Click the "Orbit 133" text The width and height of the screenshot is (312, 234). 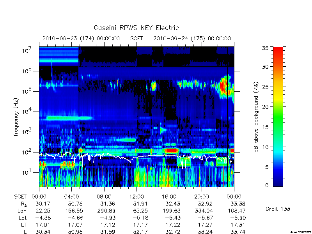point(278,209)
